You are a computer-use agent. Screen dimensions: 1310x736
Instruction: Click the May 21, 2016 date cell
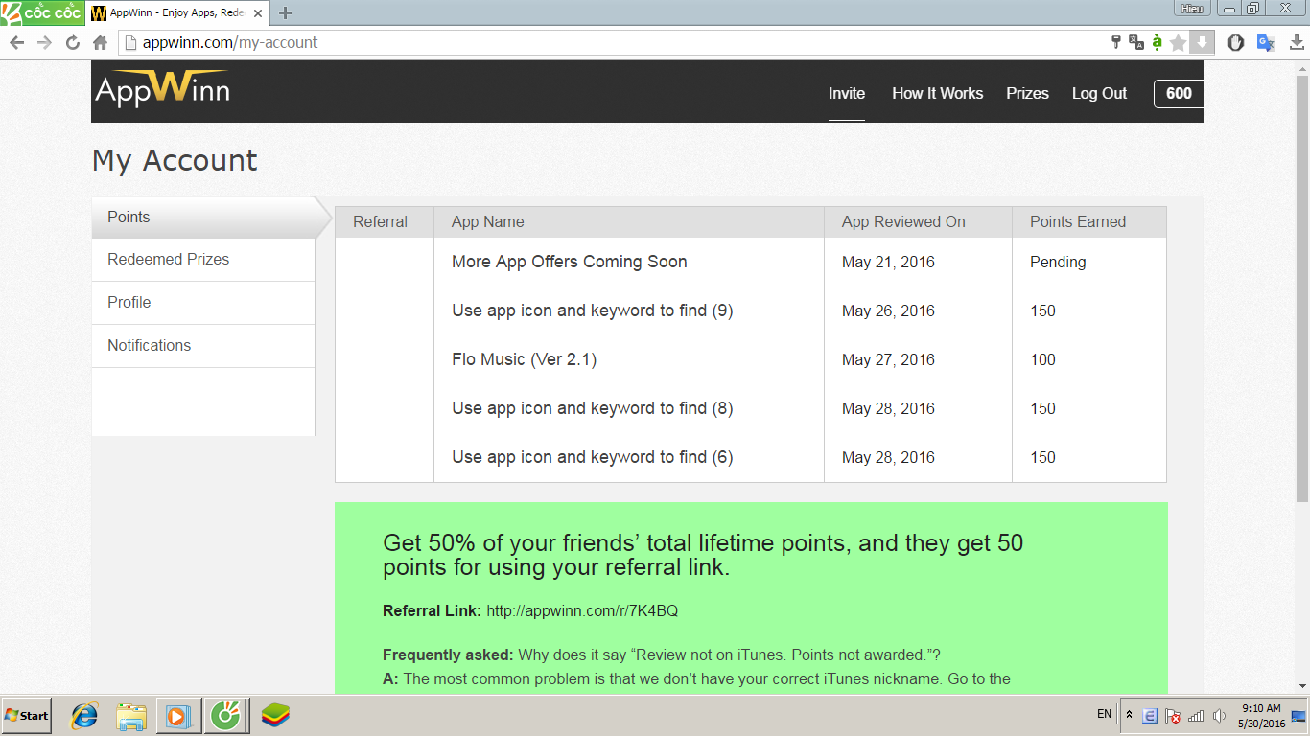(888, 263)
